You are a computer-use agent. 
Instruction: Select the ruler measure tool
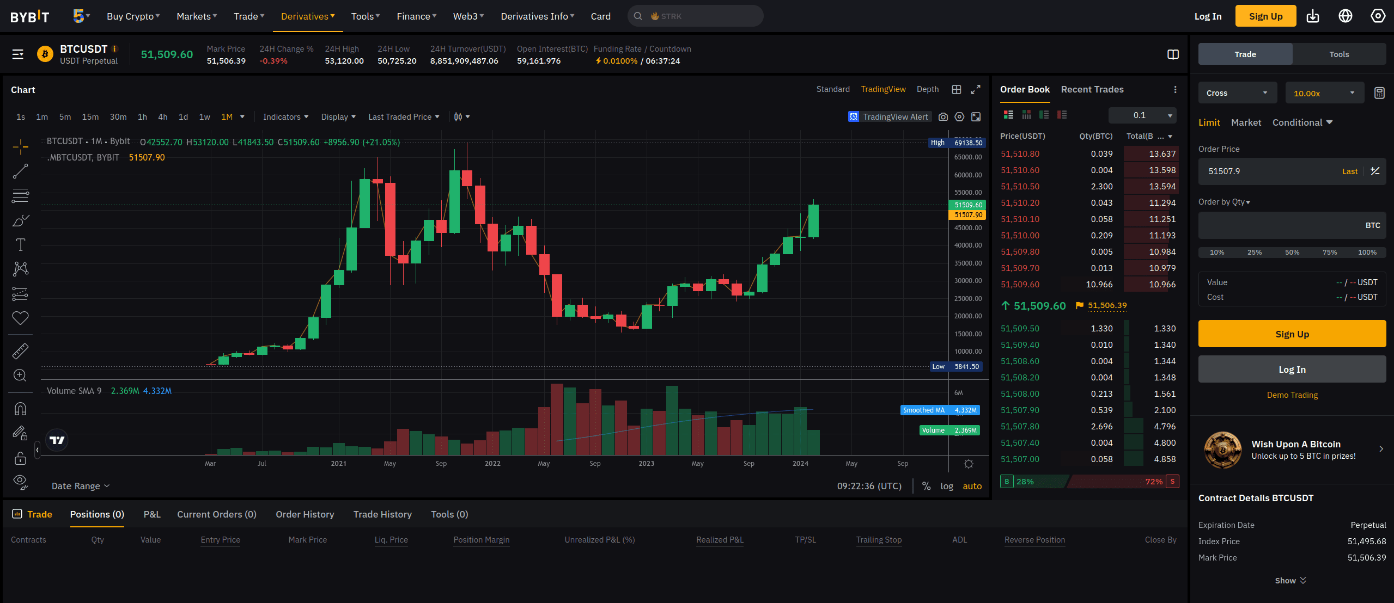pyautogui.click(x=20, y=350)
